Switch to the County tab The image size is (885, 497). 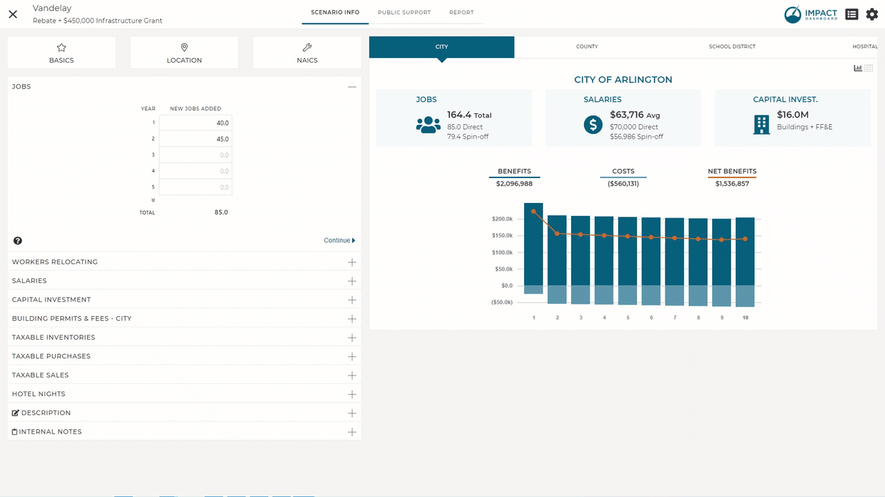click(x=586, y=47)
